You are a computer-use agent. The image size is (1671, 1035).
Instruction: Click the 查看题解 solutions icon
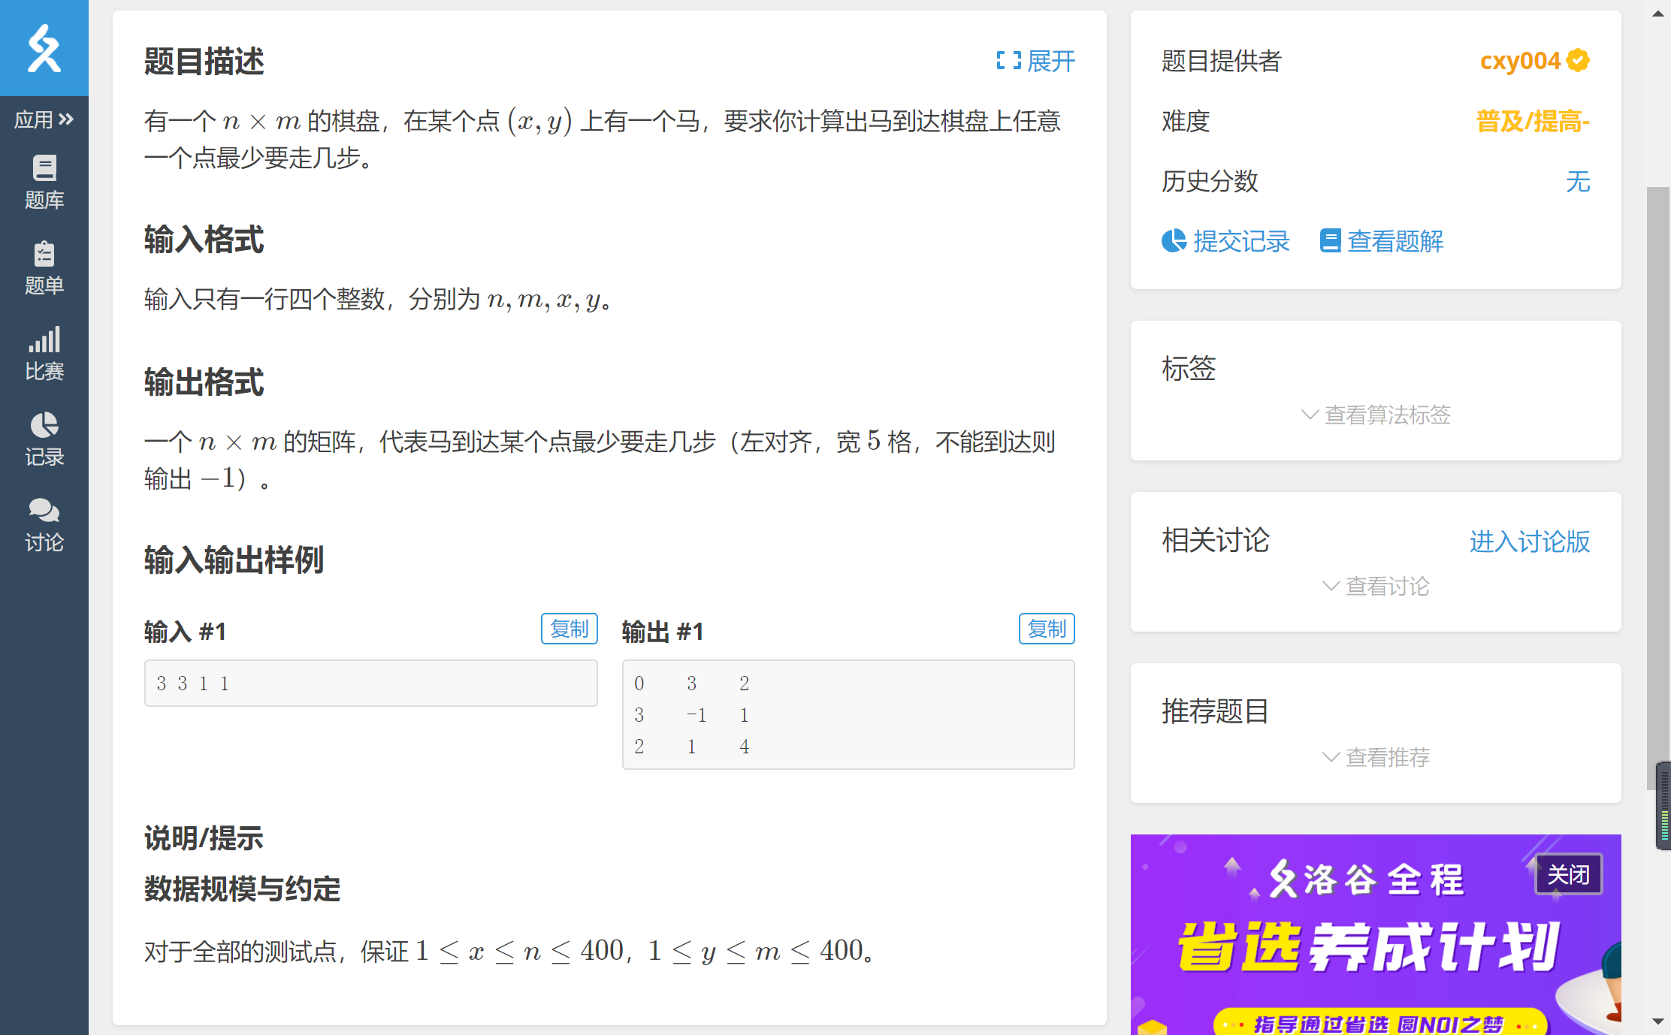(1331, 241)
